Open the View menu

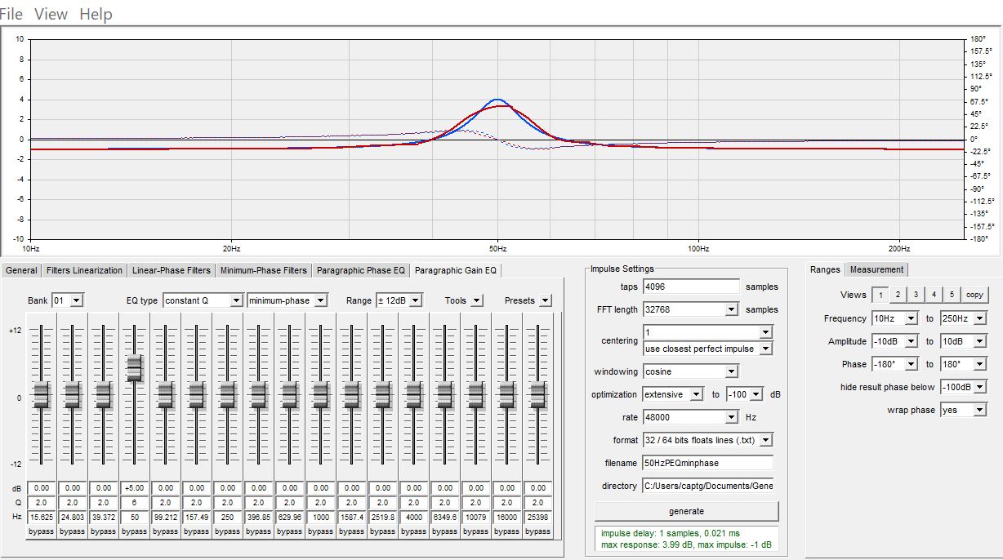point(51,14)
